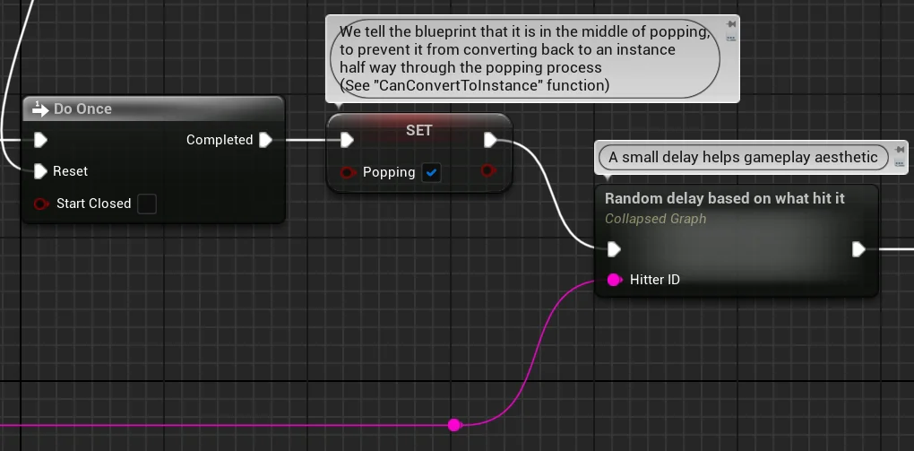Collapse the popping comment bubble via its toggle
This screenshot has width=914, height=451.
731,39
